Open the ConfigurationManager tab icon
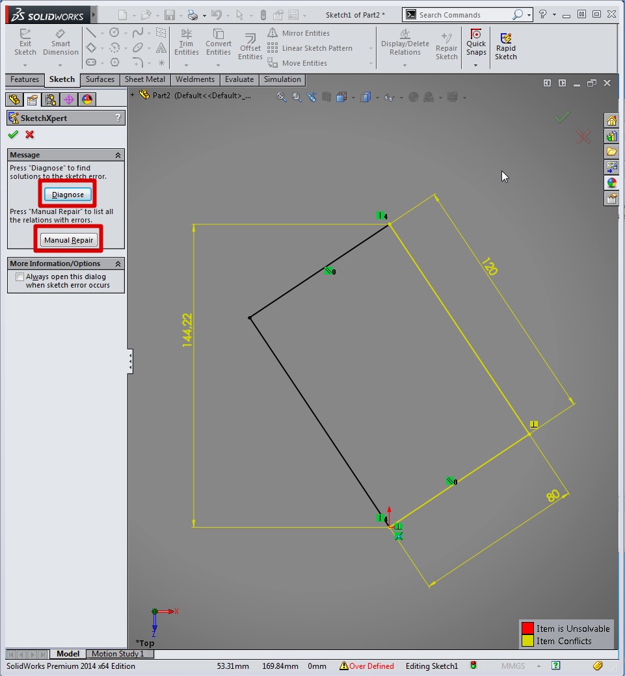Viewport: 625px width, 676px height. (x=51, y=100)
